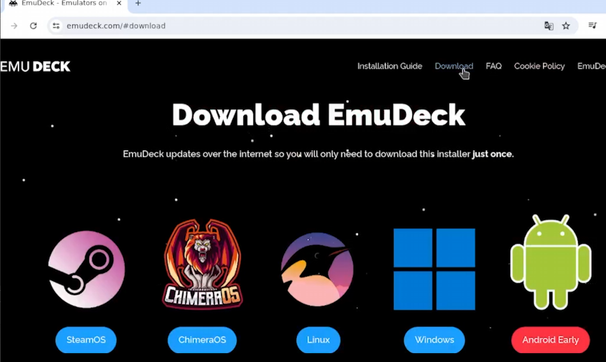
Task: Click the ChimeraOS download button
Action: [x=202, y=340]
